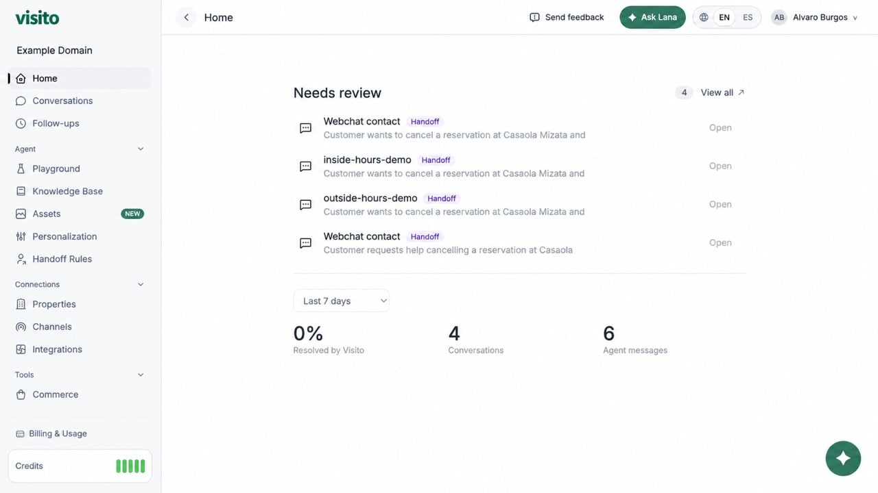The height and width of the screenshot is (493, 878).
Task: Switch language to ES
Action: [748, 17]
